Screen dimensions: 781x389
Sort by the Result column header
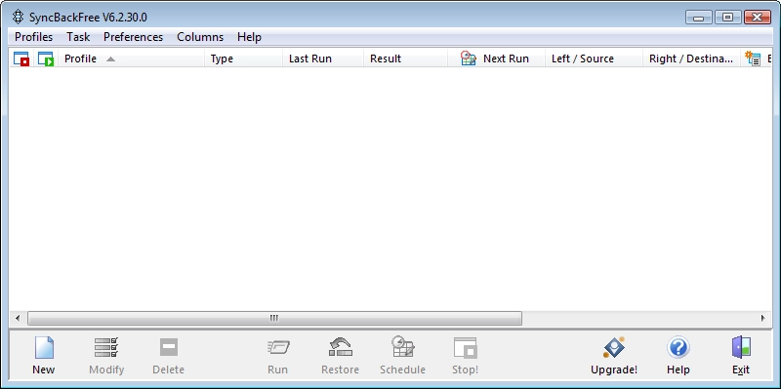pos(386,58)
